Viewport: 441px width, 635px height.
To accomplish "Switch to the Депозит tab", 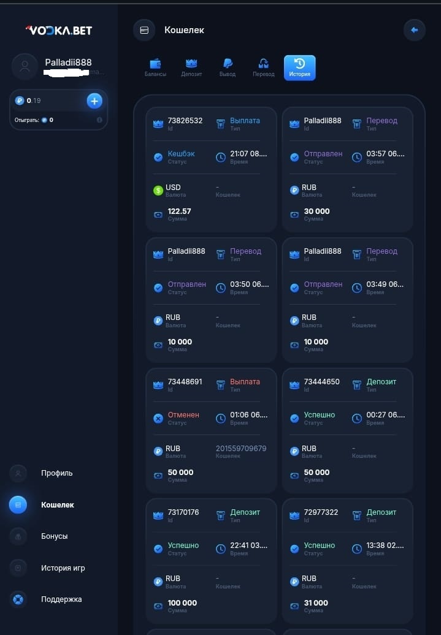I will [191, 67].
